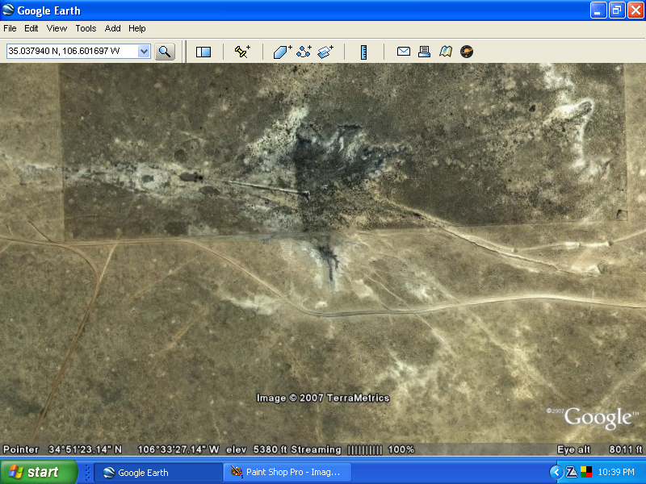Restore down the Google Earth window
Screen dimensions: 646x484
coord(617,10)
